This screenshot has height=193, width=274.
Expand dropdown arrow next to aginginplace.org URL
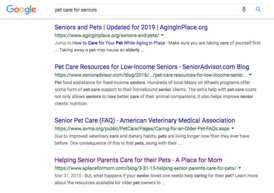click(163, 35)
